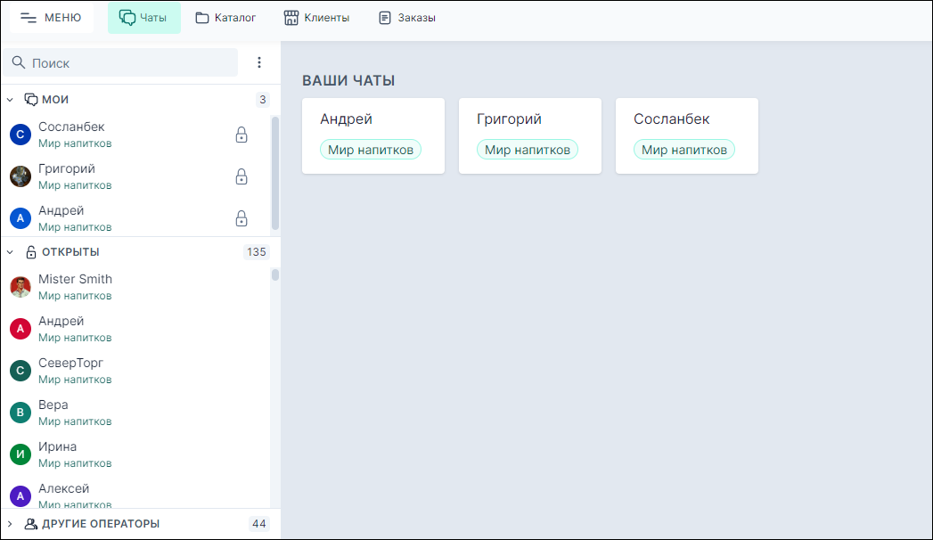Open the Каталог folder icon
The image size is (933, 540).
click(x=202, y=17)
